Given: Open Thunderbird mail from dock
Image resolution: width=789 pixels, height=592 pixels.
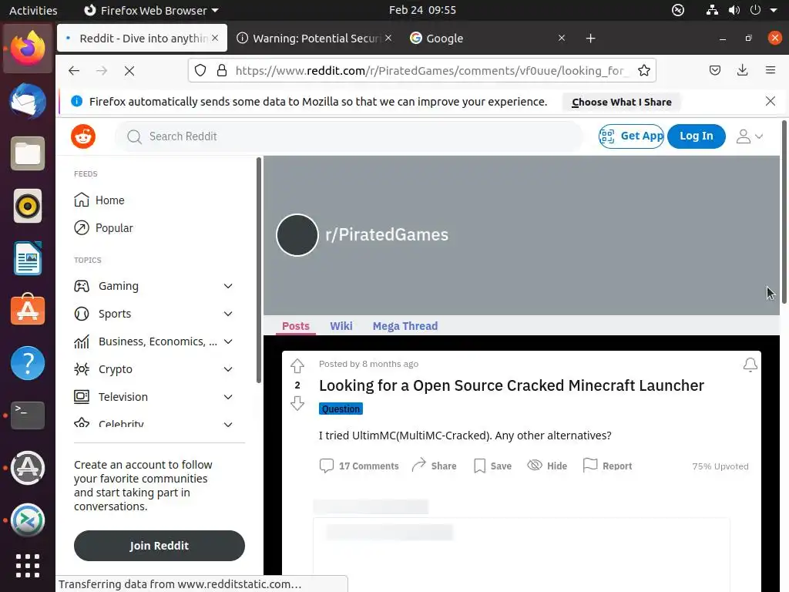Looking at the screenshot, I should [x=28, y=101].
